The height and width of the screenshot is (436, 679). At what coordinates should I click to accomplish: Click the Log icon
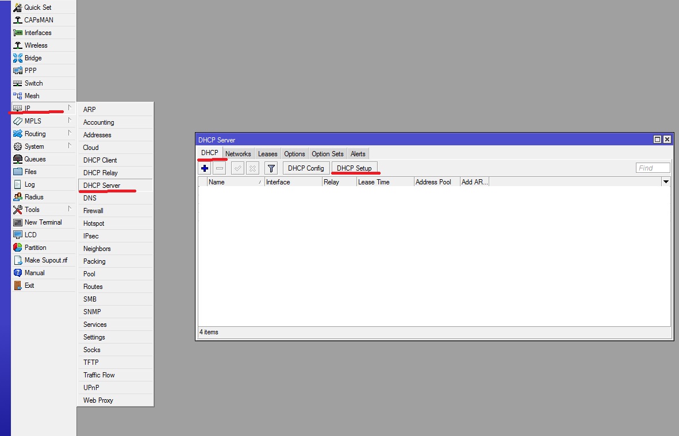point(18,184)
